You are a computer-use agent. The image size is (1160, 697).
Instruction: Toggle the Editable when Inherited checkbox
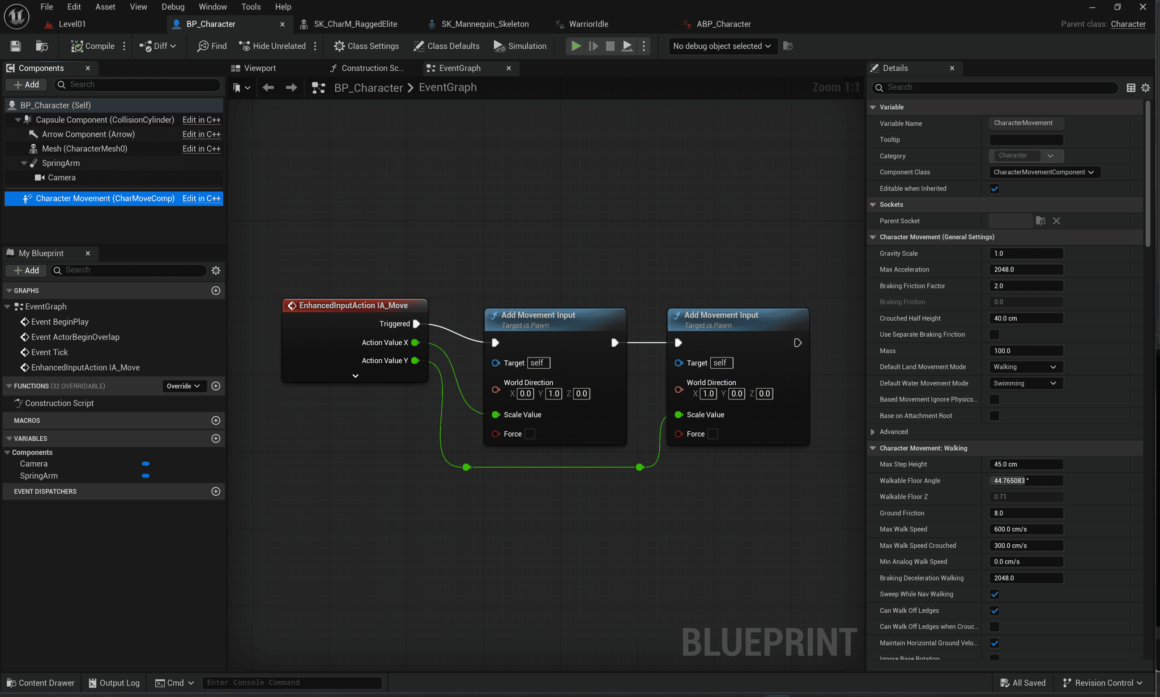(x=995, y=189)
